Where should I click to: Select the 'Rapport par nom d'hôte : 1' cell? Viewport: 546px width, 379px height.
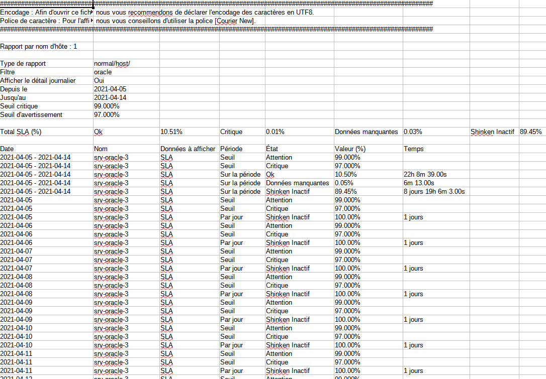39,47
